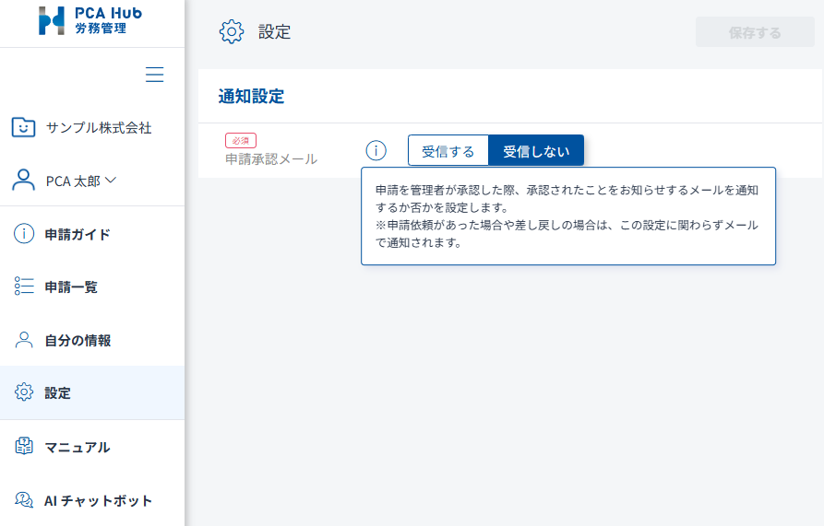Click the マニュアル book icon
Screen dimensions: 824x526
click(24, 447)
